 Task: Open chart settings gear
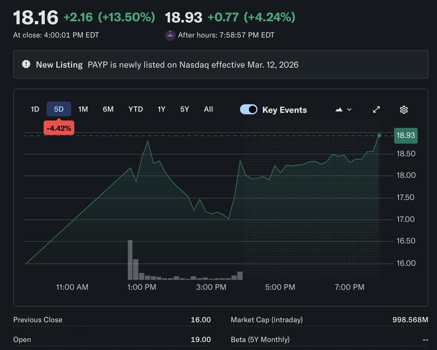coord(403,110)
